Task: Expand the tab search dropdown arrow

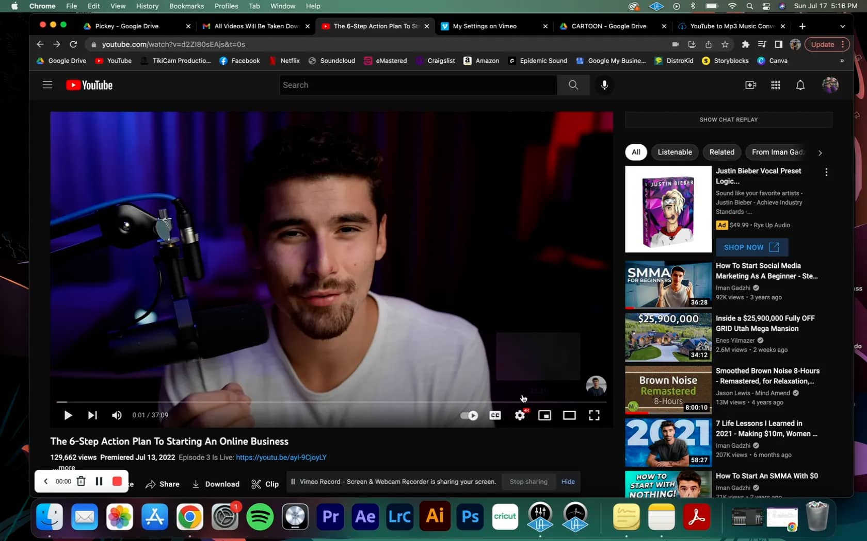Action: (x=843, y=26)
